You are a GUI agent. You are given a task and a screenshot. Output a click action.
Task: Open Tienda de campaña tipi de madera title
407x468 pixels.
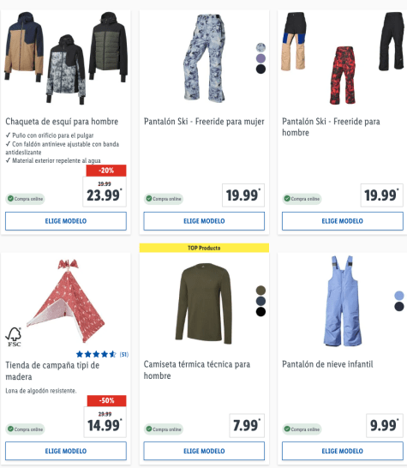click(52, 370)
